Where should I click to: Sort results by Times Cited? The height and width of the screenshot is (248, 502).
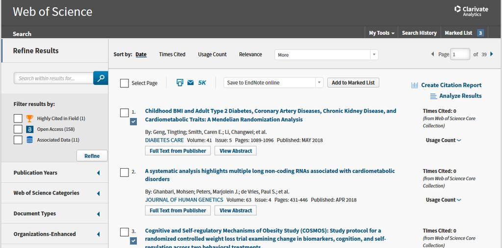[x=172, y=54]
